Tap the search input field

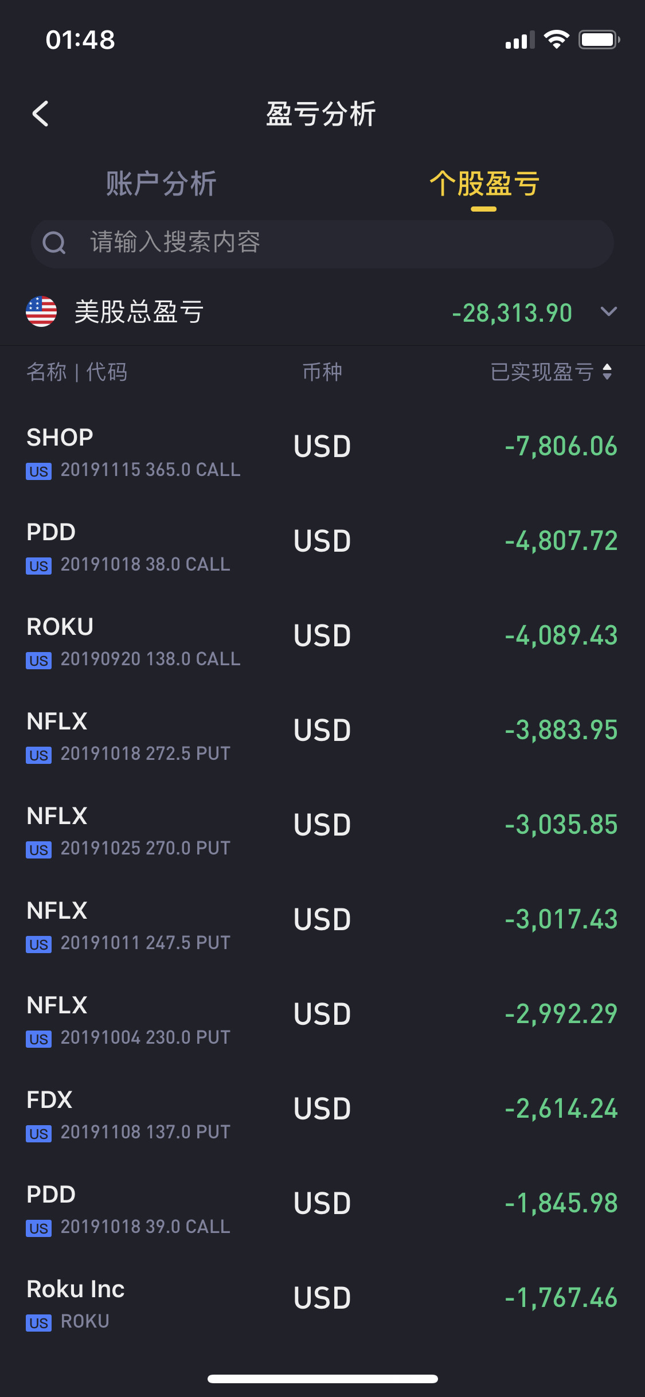(344, 243)
